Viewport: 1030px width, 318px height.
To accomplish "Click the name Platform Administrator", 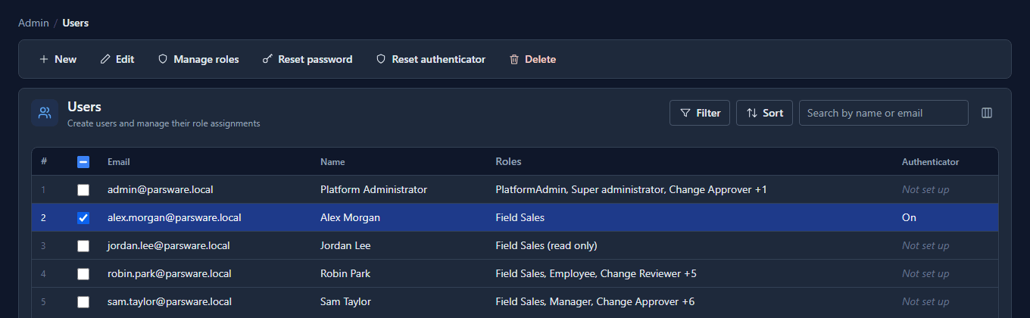I will click(x=374, y=190).
